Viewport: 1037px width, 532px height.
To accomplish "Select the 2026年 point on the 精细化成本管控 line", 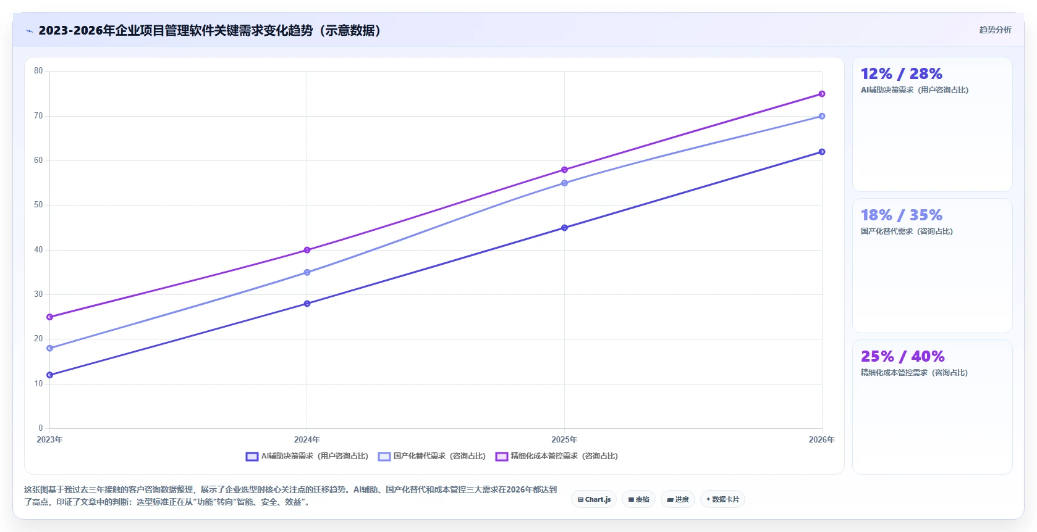I will pos(822,94).
